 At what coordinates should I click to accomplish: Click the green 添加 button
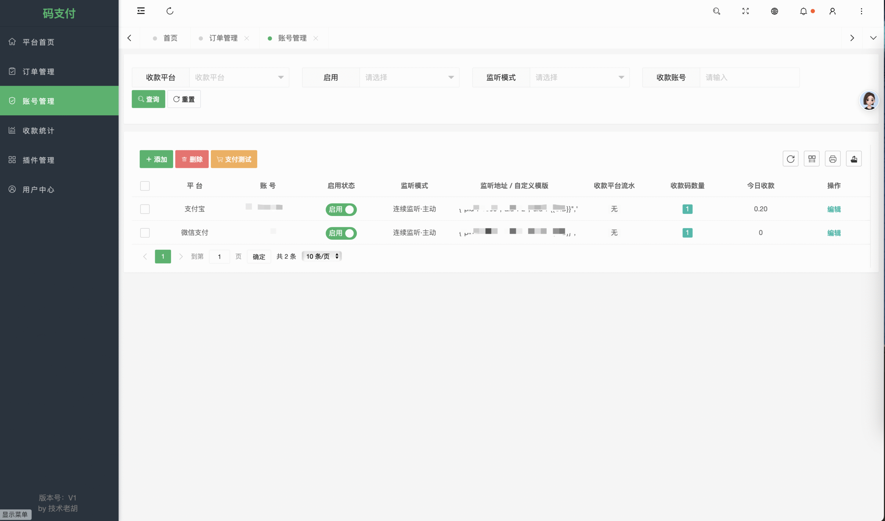[x=156, y=159]
